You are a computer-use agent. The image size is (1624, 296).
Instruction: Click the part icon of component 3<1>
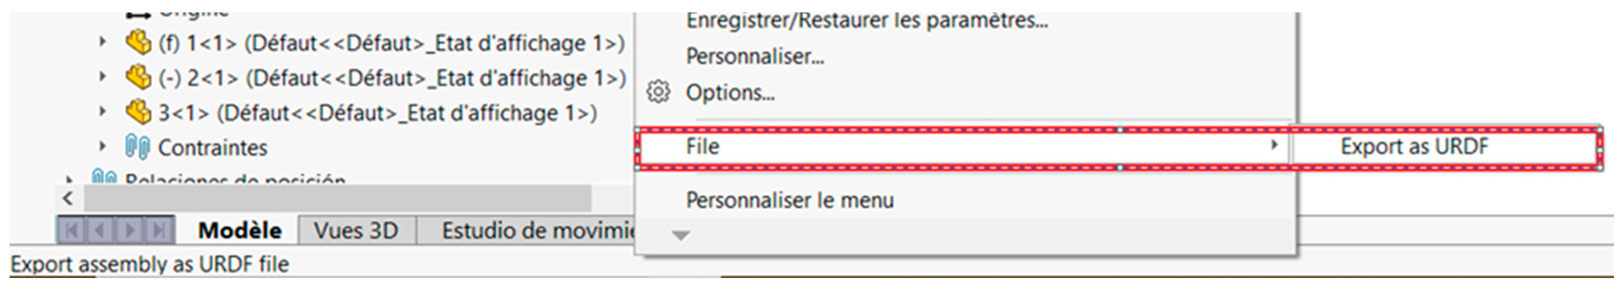[x=138, y=113]
